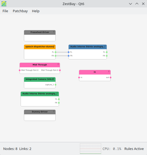Click the green FL output port of speech-dispatcher-dummy

tap(55, 52)
